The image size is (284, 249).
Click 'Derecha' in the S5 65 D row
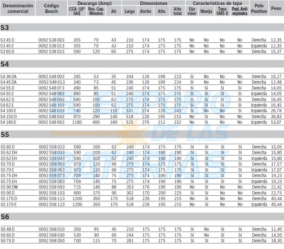click(x=259, y=147)
